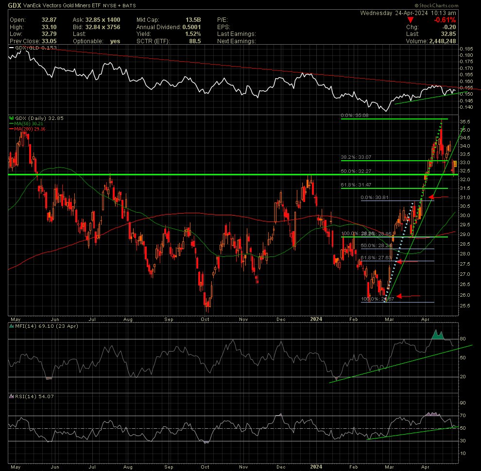Click the GDX (Daily) candlestick legend icon
The width and height of the screenshot is (481, 471).
12,118
